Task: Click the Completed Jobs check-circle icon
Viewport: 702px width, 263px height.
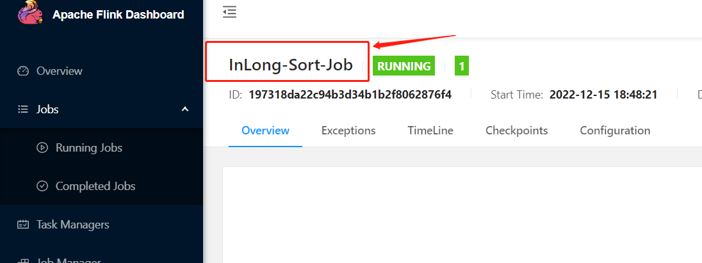Action: click(42, 186)
